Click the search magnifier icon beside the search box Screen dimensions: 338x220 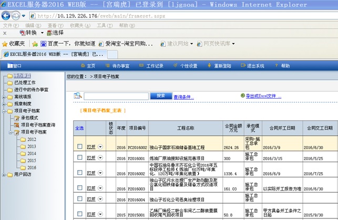pos(78,96)
